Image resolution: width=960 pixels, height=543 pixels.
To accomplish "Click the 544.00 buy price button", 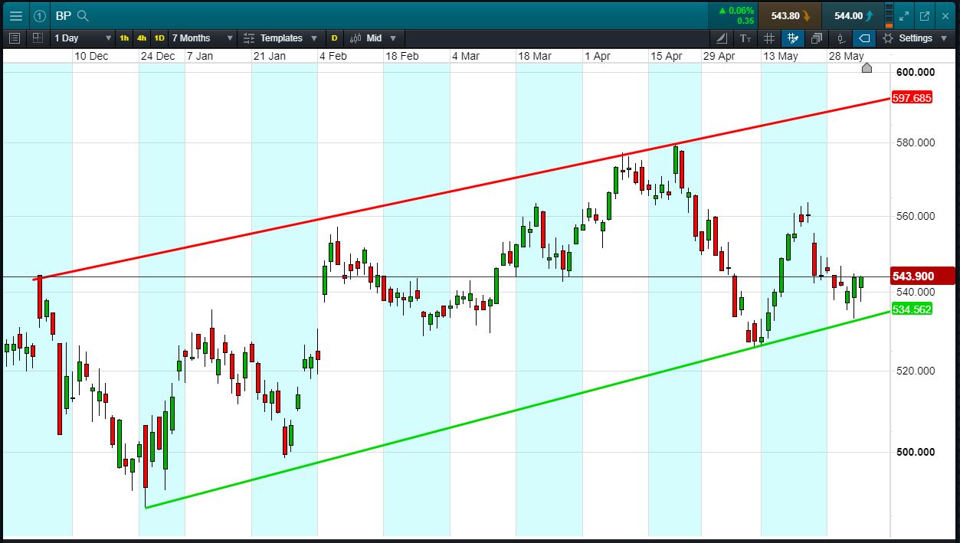I will (852, 15).
